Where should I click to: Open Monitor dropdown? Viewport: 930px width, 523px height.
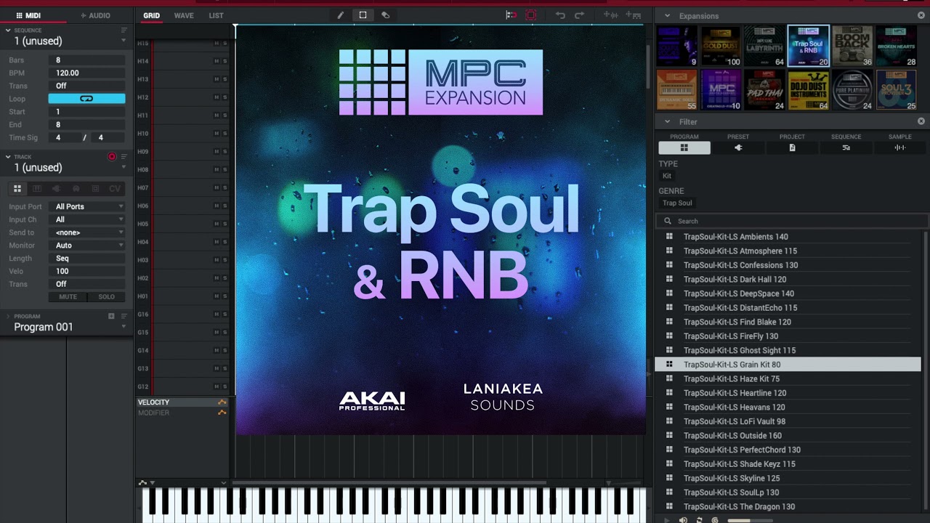pos(86,246)
